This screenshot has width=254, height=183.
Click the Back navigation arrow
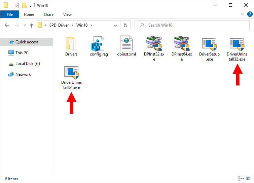pos(7,25)
